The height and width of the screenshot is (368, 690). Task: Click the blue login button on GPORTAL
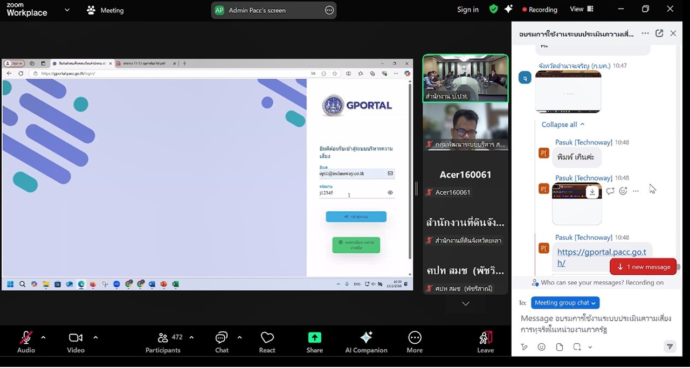(356, 217)
